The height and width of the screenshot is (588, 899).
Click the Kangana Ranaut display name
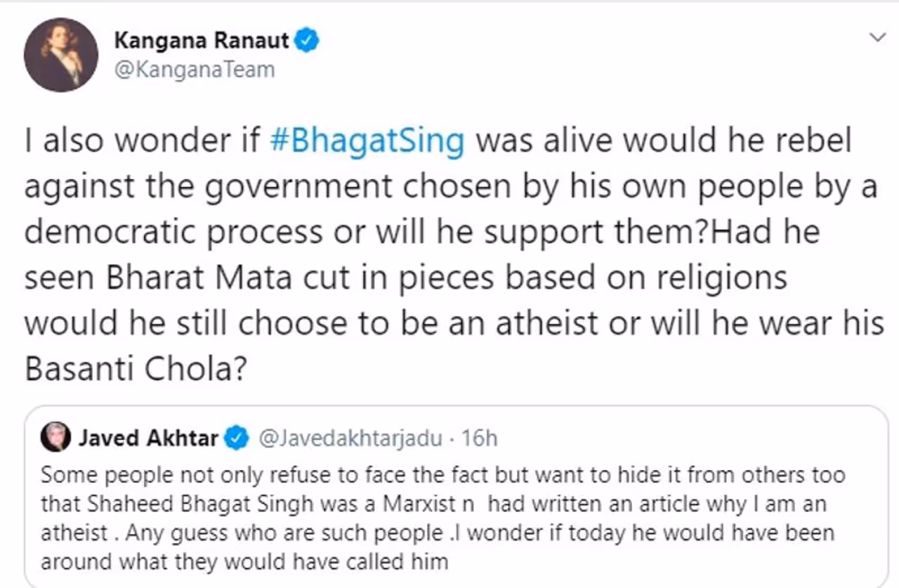201,41
